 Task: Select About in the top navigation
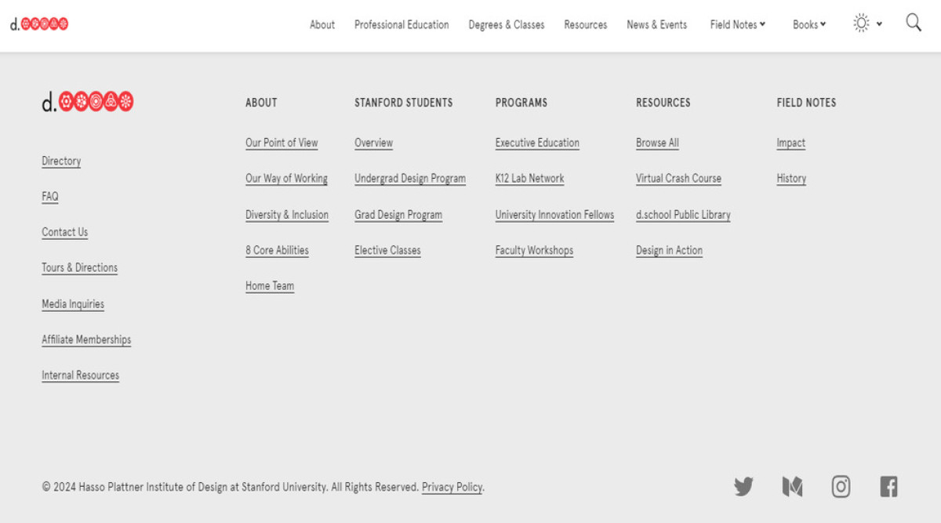click(x=322, y=24)
